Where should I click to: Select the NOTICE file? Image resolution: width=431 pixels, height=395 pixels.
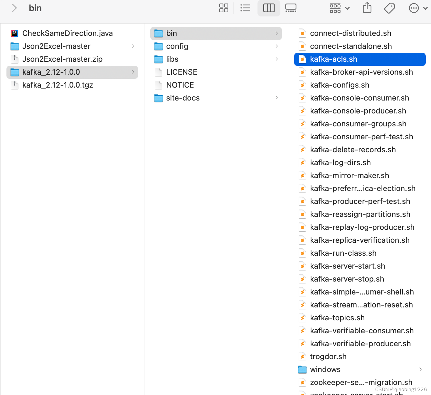[216, 85]
